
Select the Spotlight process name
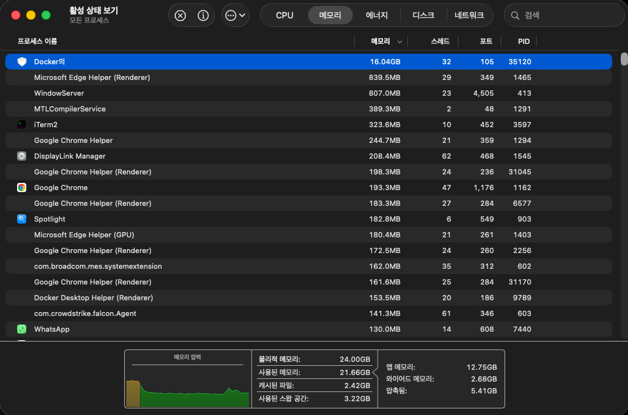pyautogui.click(x=50, y=219)
